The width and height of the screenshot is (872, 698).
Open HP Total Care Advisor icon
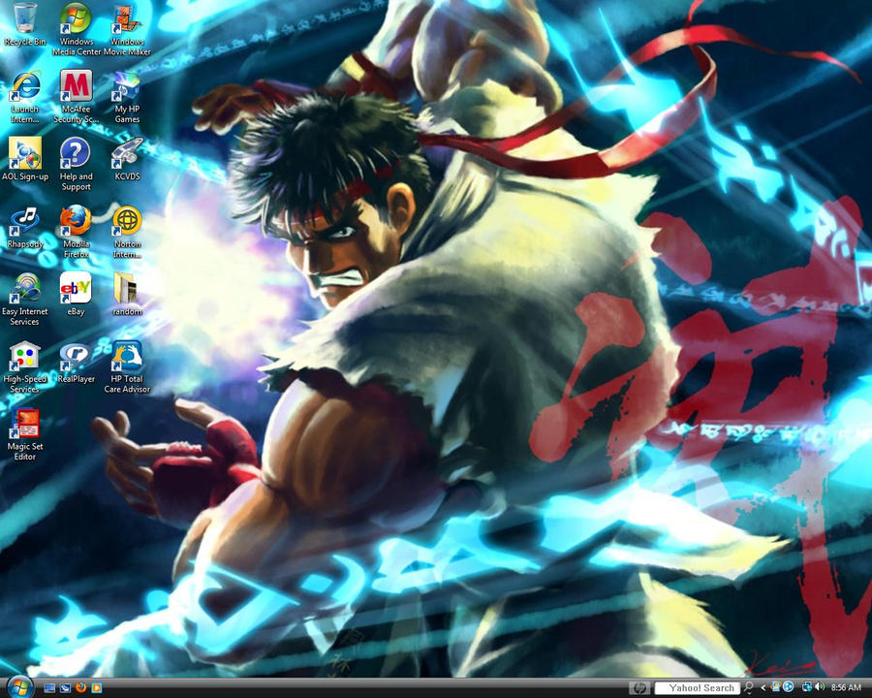coord(127,366)
